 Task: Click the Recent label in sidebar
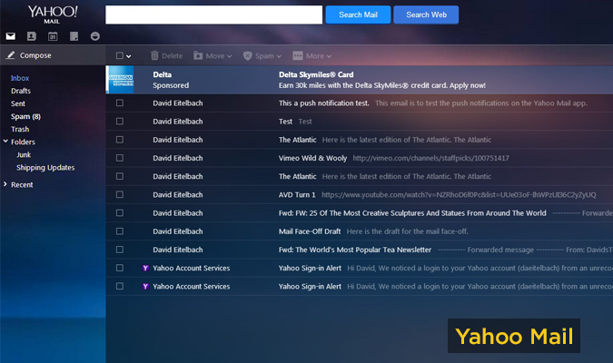(x=22, y=185)
